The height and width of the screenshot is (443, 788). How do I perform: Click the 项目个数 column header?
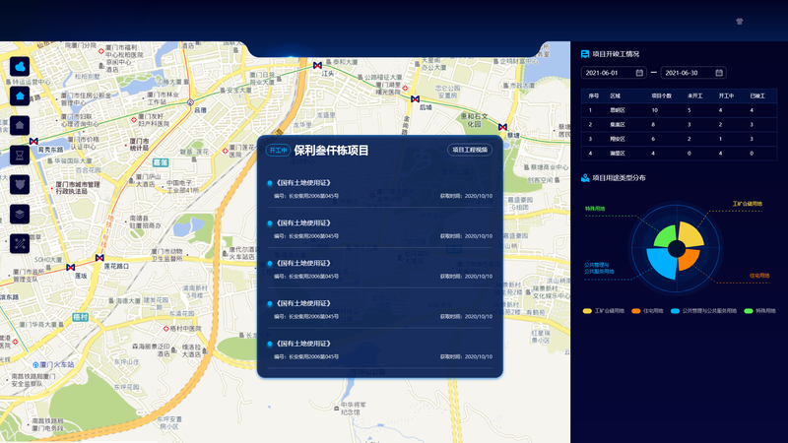[661, 95]
